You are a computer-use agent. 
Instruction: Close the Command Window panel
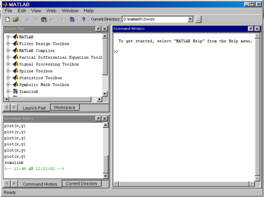coord(257,29)
